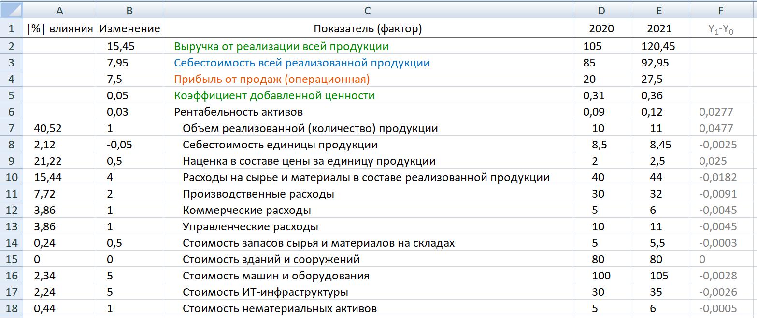Select column F header
Viewport: 757px width, 318px height.
click(722, 10)
